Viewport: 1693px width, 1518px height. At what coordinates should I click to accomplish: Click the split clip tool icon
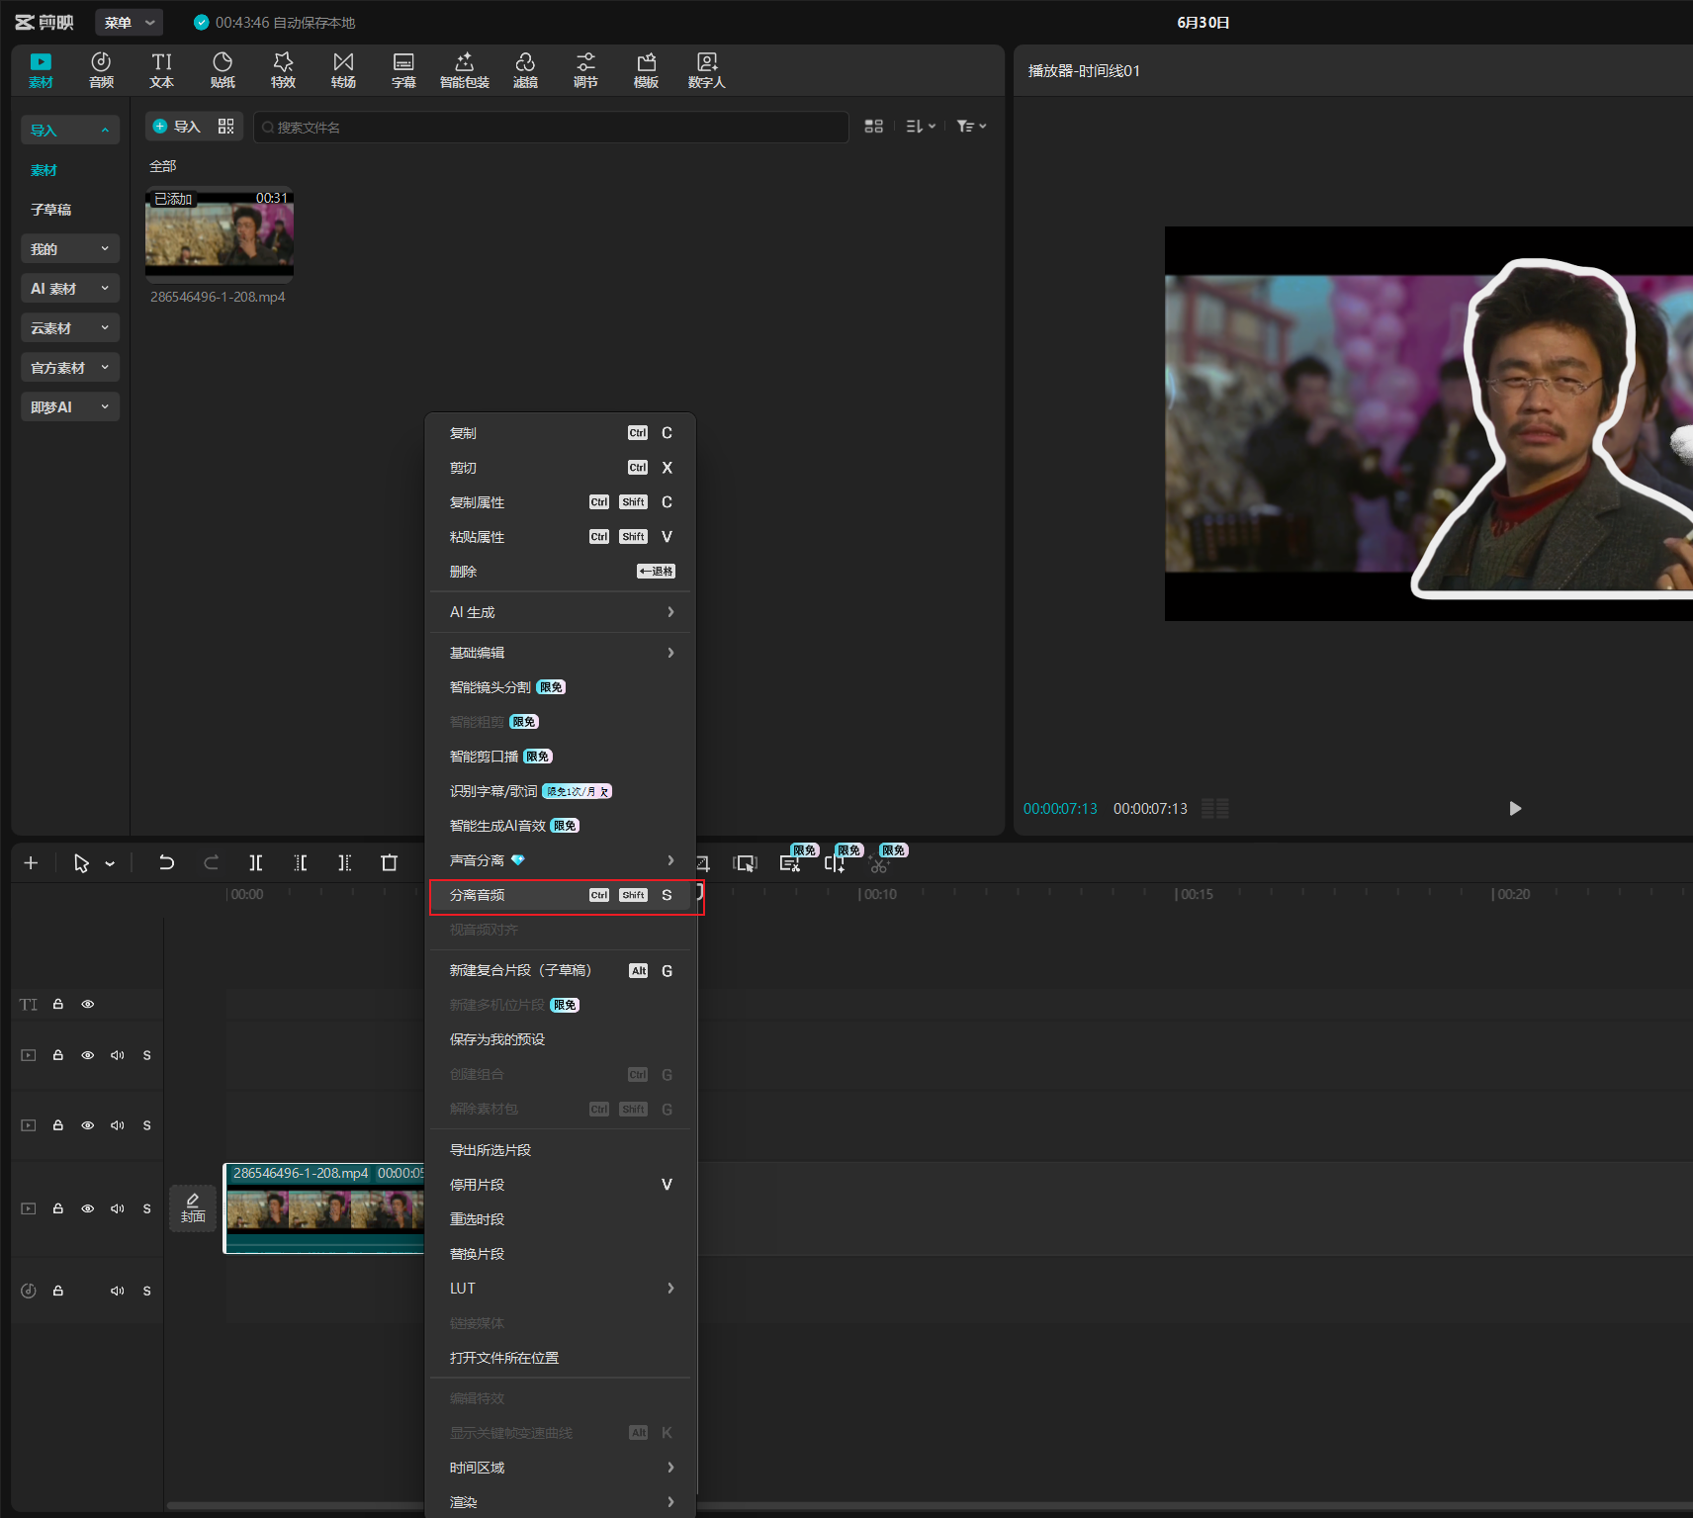tap(255, 862)
